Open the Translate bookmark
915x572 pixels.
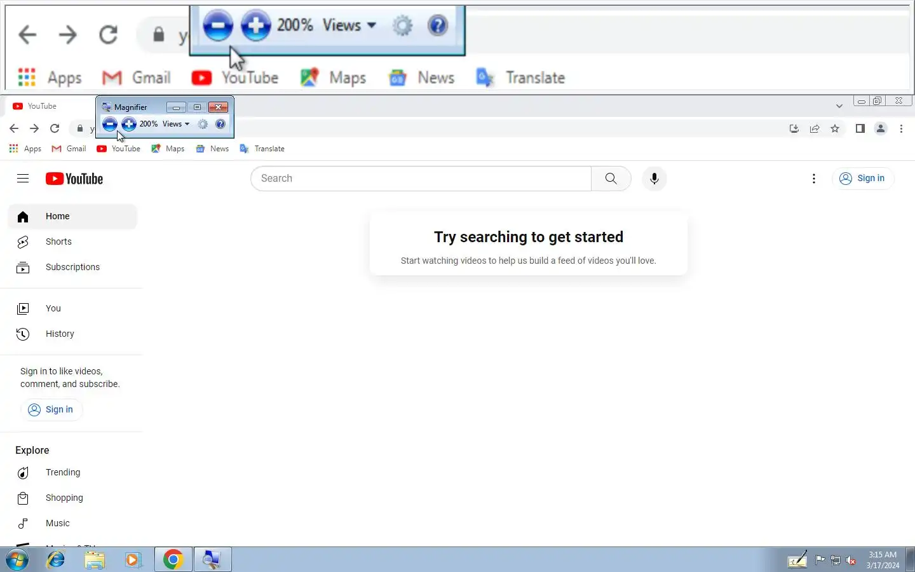click(x=262, y=149)
